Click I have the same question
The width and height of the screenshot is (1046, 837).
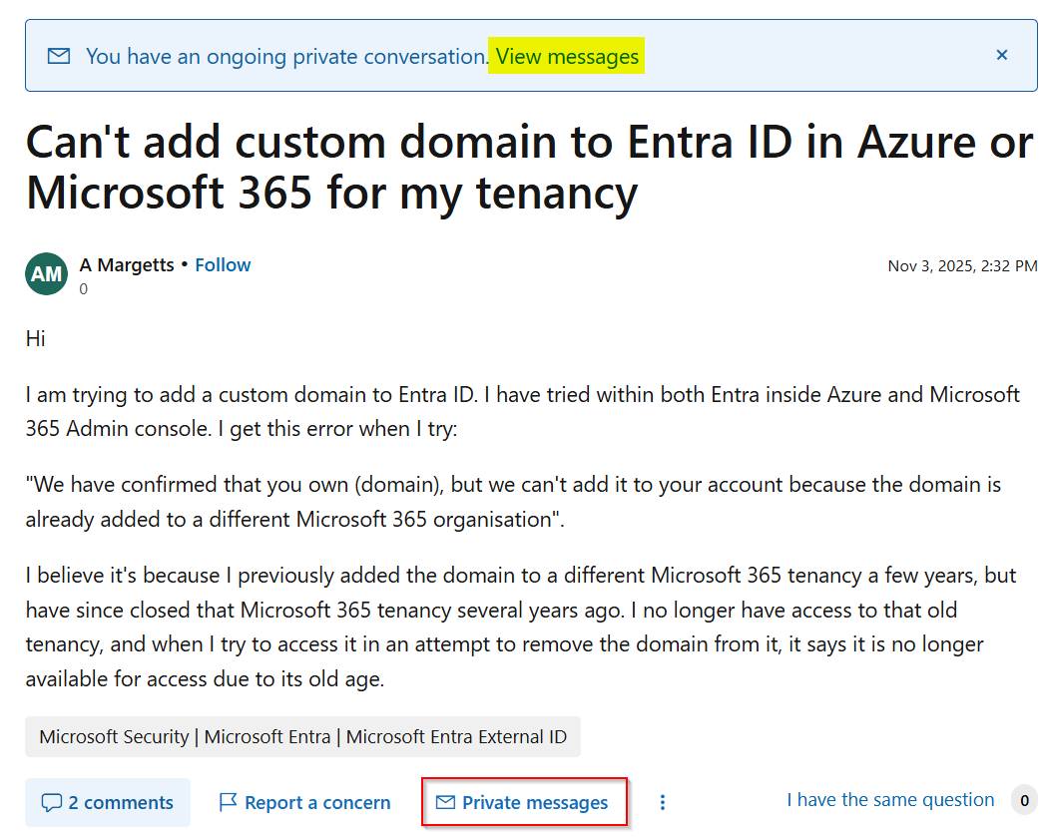(890, 800)
